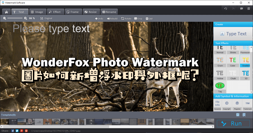Image resolution: width=253 pixels, height=133 pixels.
Task: Click the Text Effects panel header
Action: pyautogui.click(x=233, y=43)
